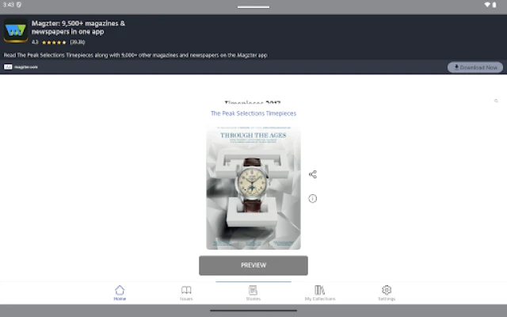Tap the Magzter app logo icon
The image size is (507, 317).
click(15, 32)
